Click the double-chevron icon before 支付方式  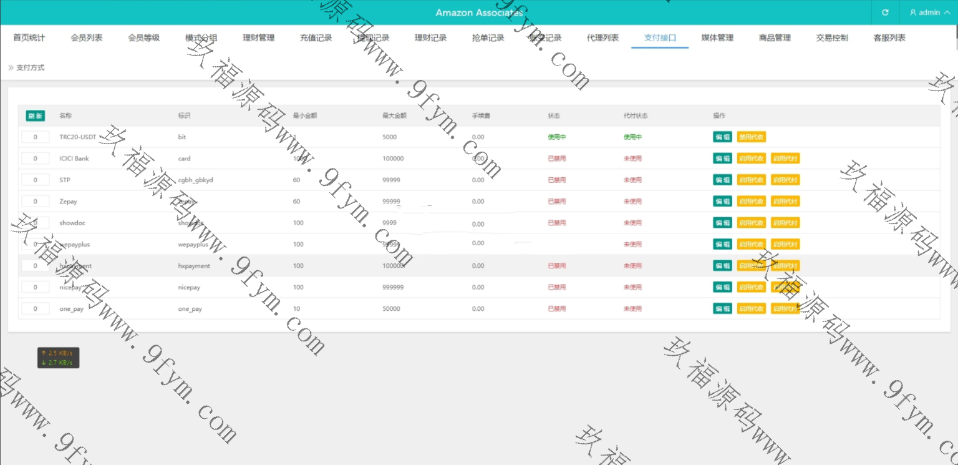click(x=11, y=67)
